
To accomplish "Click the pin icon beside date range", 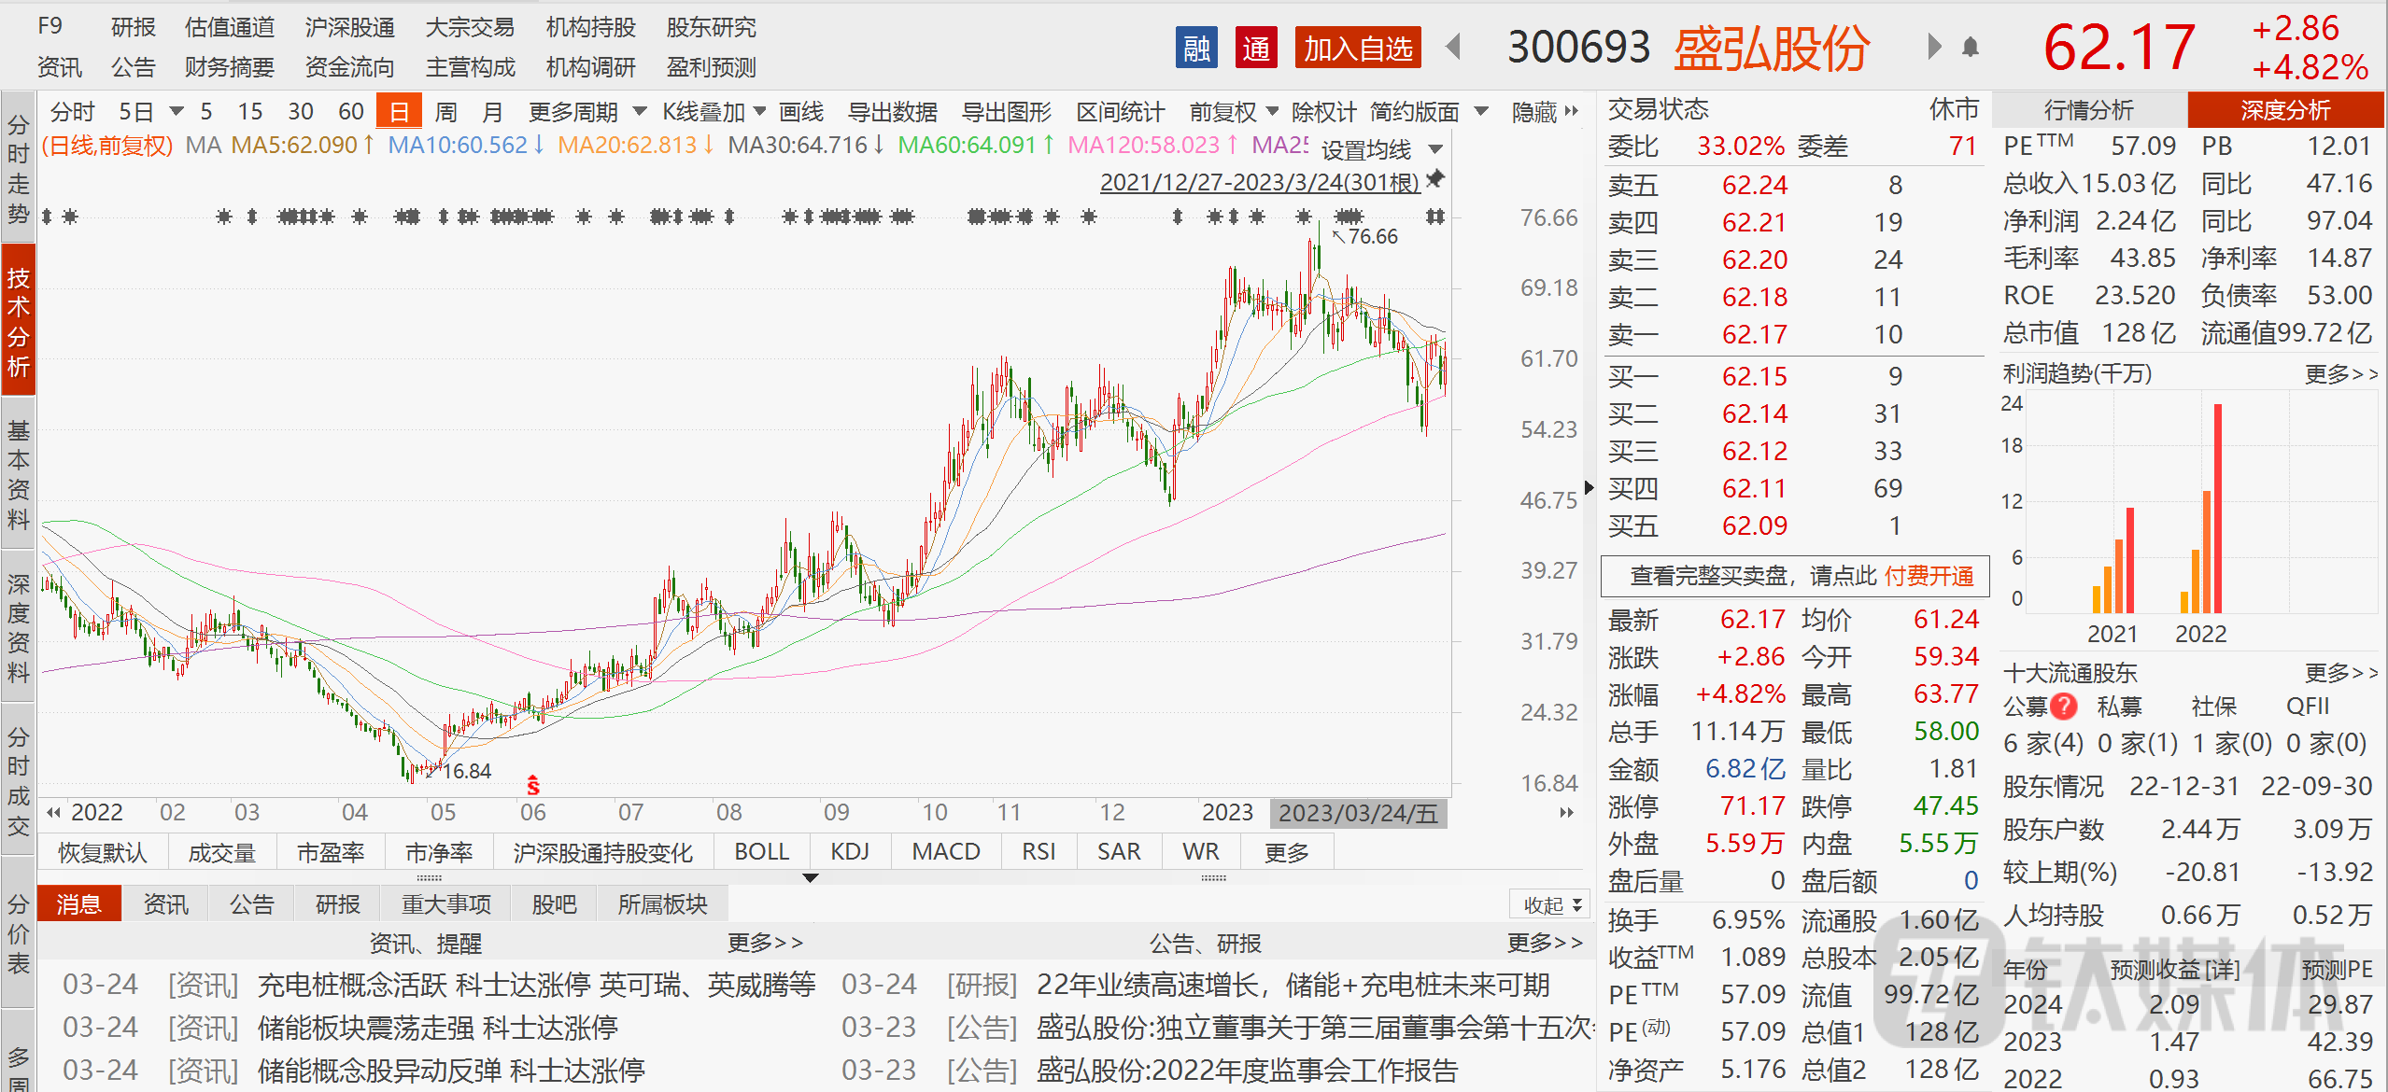I will (1435, 178).
